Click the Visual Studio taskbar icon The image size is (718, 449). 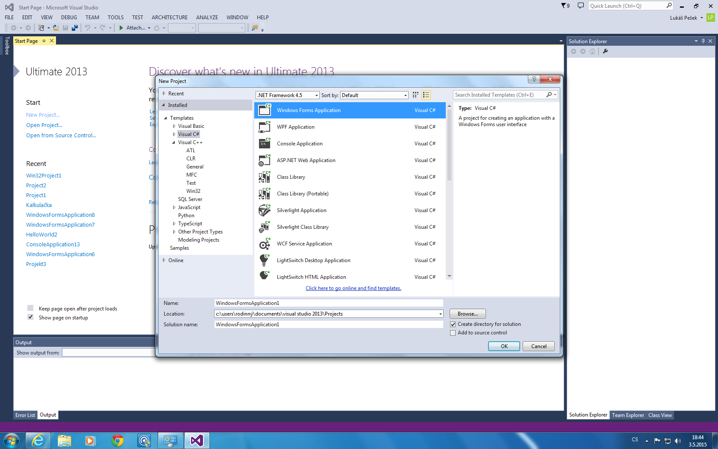tap(197, 440)
